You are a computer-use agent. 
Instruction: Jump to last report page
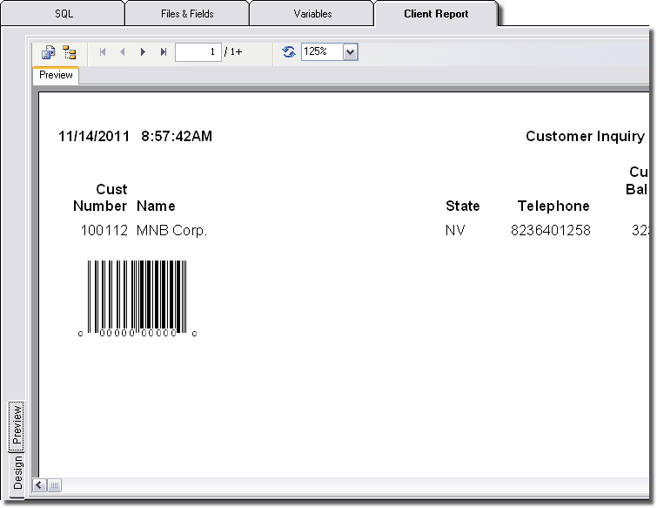point(164,52)
